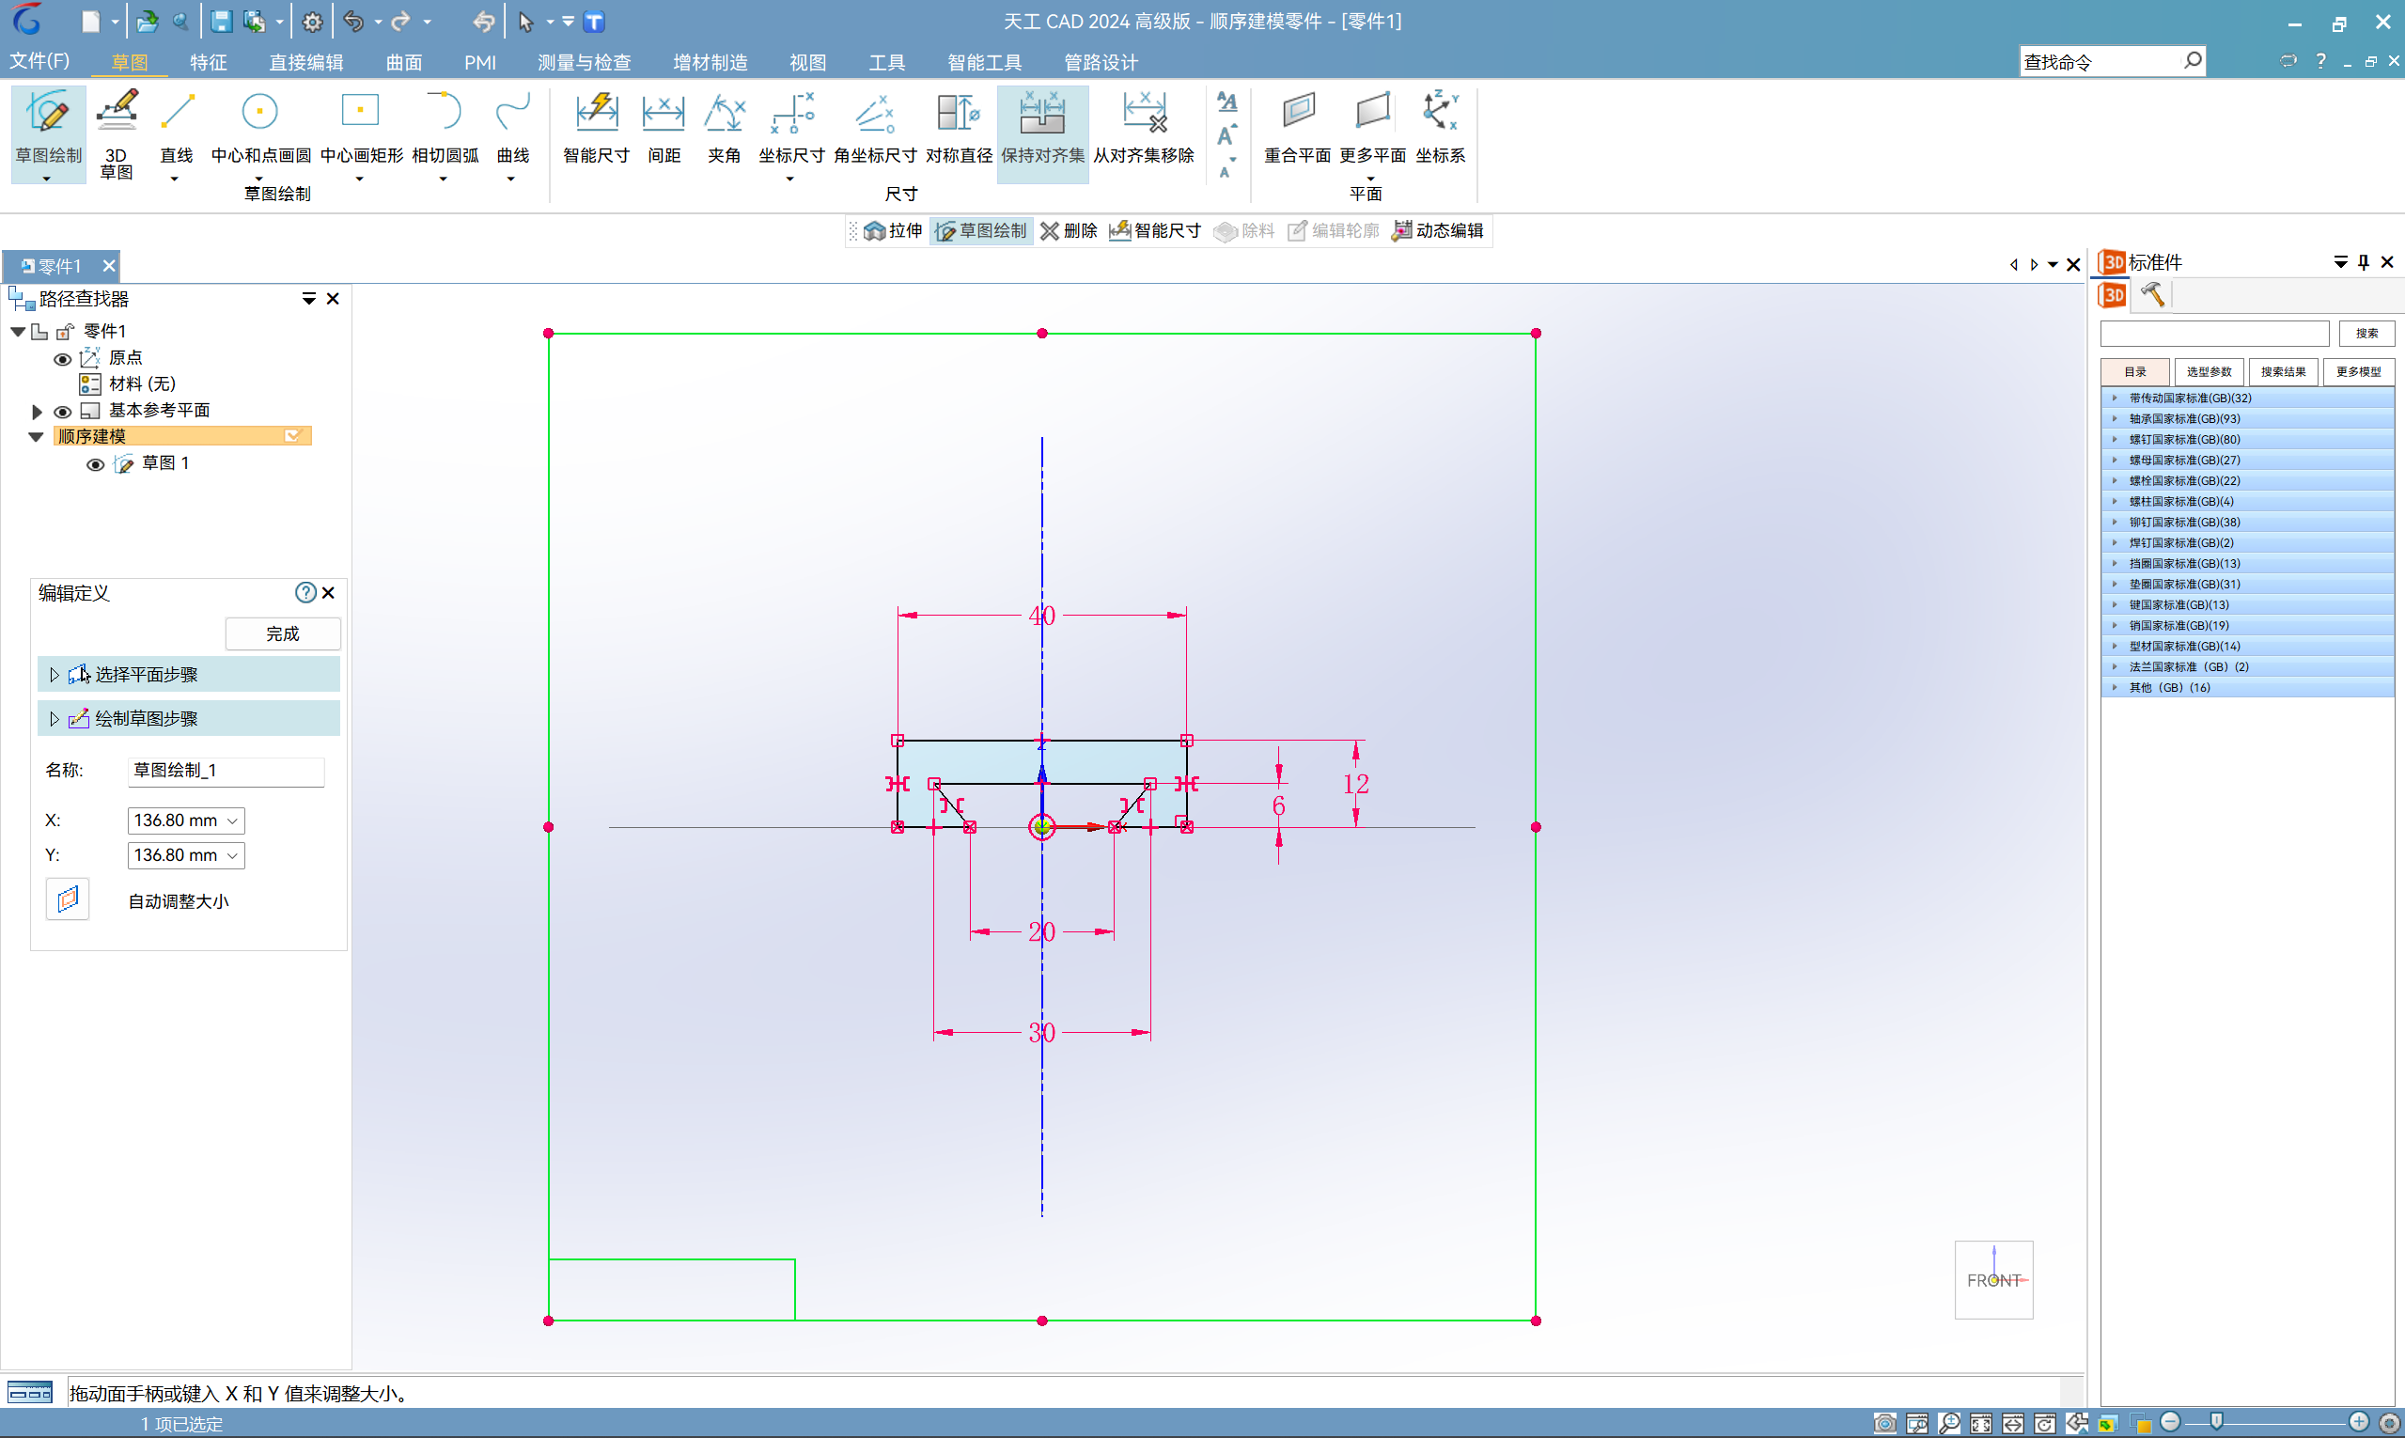Viewport: 2405px width, 1438px height.
Task: Click the 自动调整大小 icon button
Action: pos(68,899)
